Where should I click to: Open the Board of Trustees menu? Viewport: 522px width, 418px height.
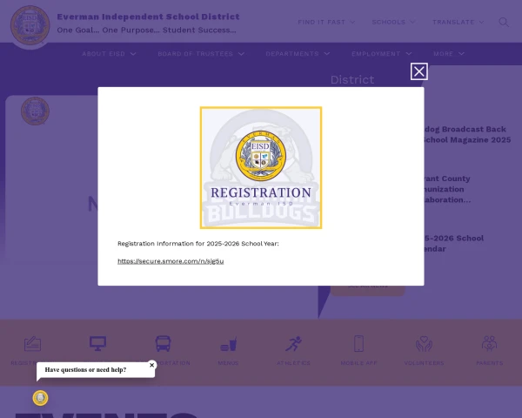pyautogui.click(x=201, y=54)
